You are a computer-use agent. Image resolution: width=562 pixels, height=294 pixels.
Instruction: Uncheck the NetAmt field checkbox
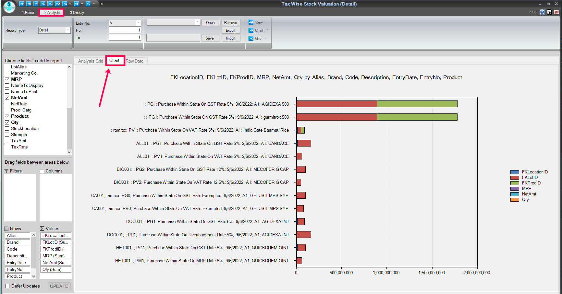7,98
